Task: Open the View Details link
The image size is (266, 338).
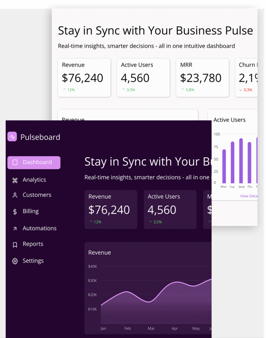Action: coord(248,196)
